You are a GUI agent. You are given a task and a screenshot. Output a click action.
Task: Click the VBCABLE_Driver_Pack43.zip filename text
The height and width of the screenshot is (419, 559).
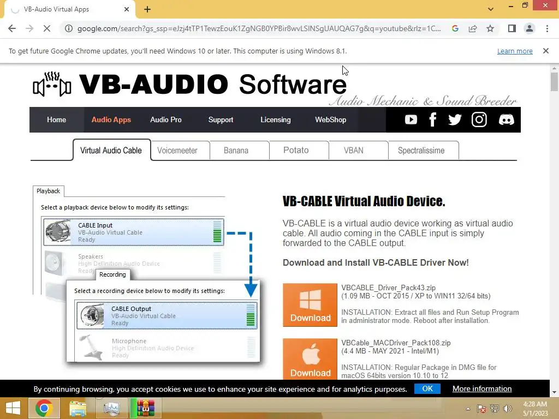tap(388, 288)
